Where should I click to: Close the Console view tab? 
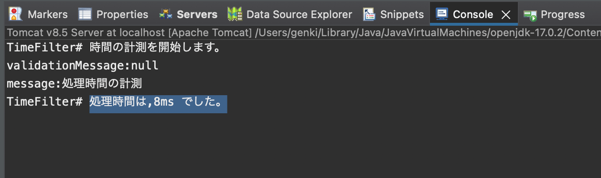(x=505, y=15)
